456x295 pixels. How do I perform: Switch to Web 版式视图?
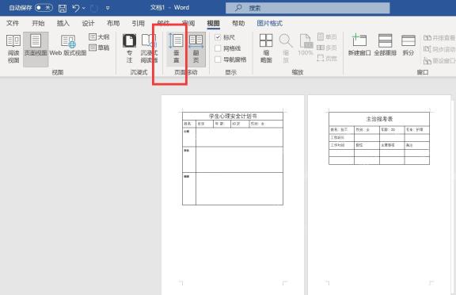[x=68, y=46]
